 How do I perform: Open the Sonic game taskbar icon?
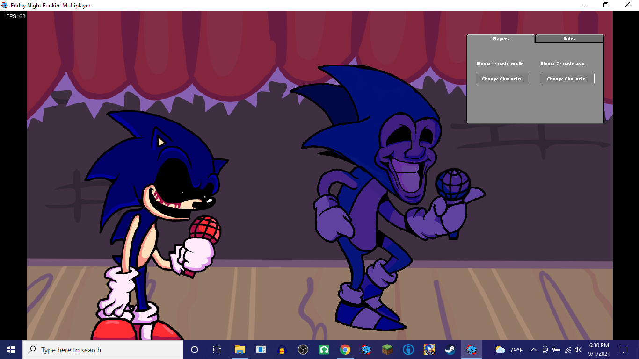(x=429, y=350)
